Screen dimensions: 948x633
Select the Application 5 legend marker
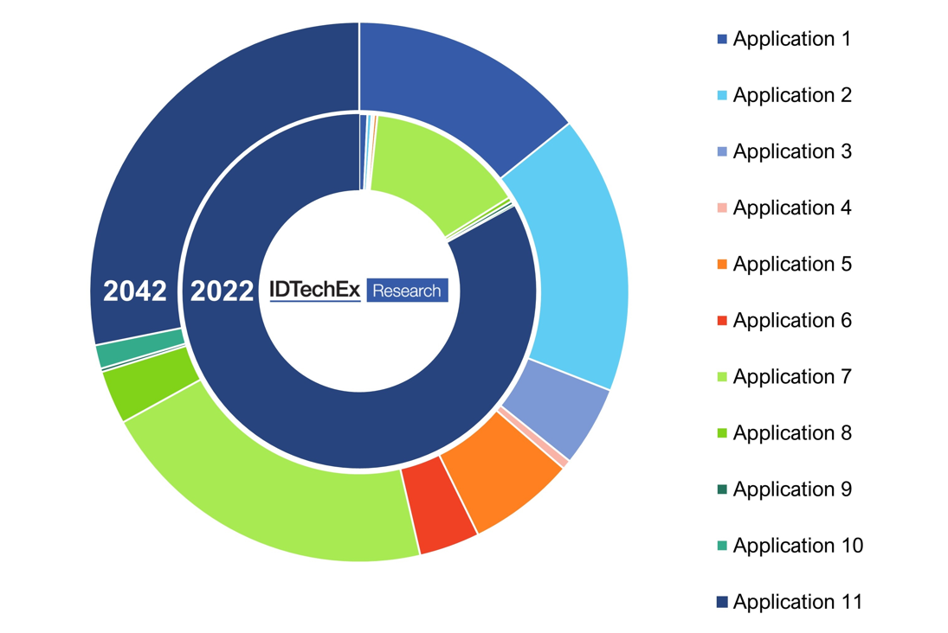[723, 264]
